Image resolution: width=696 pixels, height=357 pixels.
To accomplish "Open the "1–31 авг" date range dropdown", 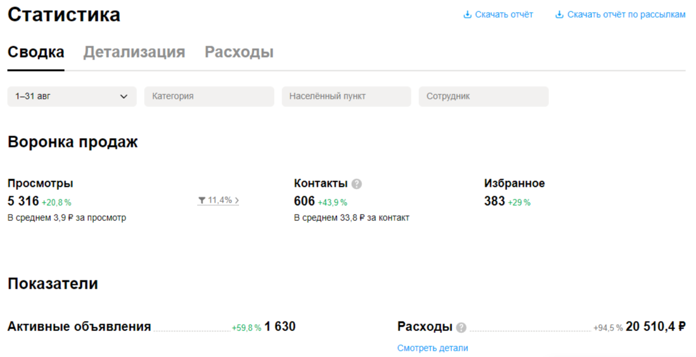I will pyautogui.click(x=72, y=97).
